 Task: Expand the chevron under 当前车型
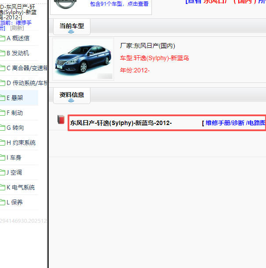coord(71,32)
